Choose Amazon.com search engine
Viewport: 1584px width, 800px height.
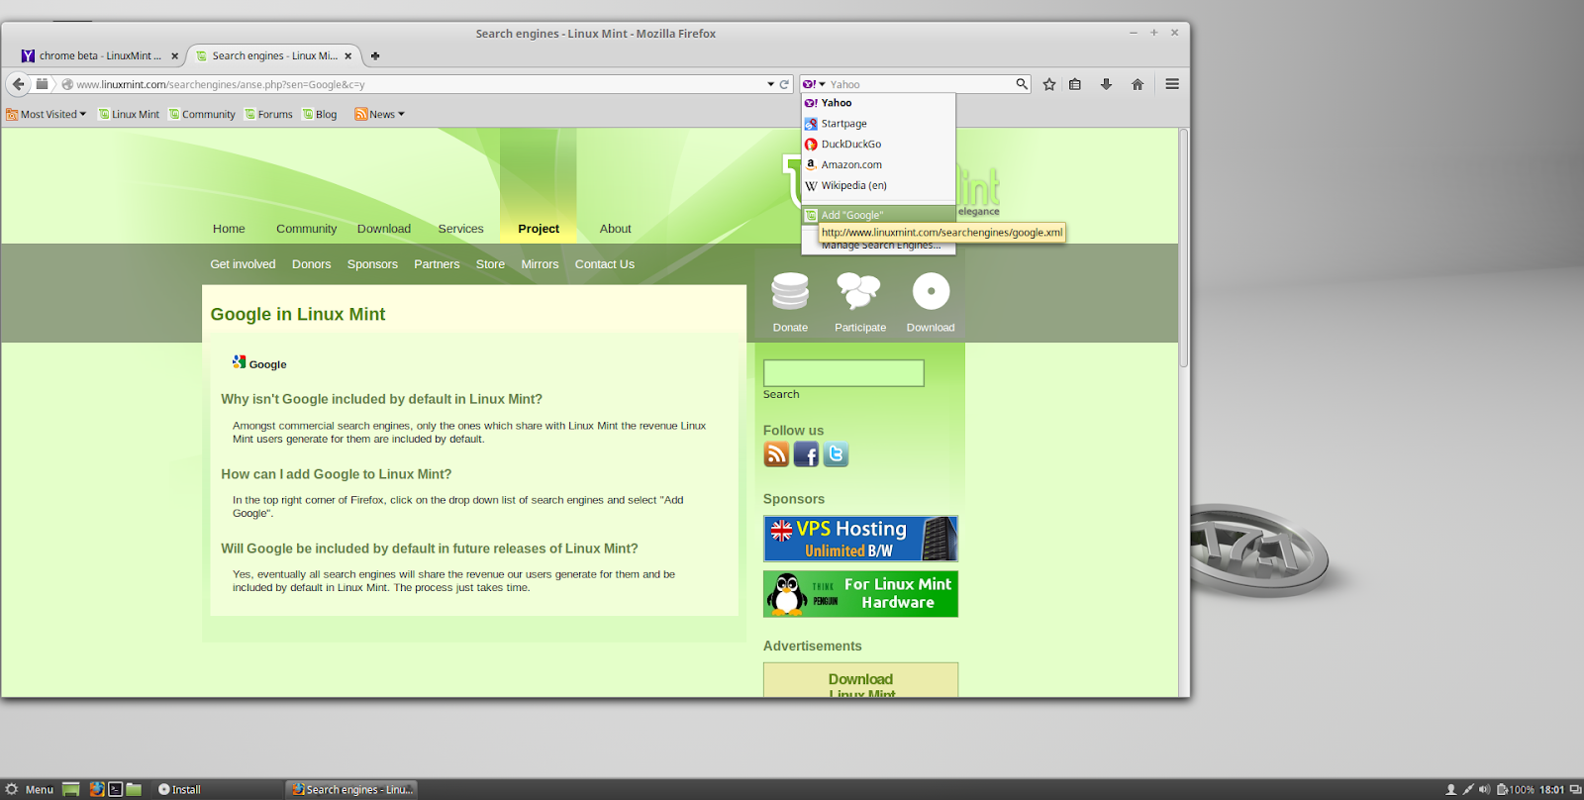[x=878, y=165]
